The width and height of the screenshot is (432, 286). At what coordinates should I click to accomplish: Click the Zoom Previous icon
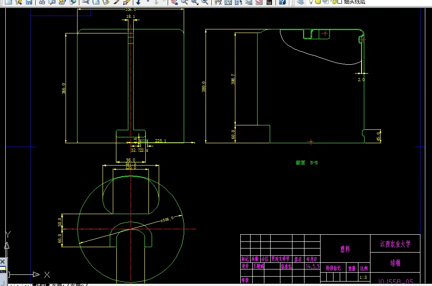[205, 2]
